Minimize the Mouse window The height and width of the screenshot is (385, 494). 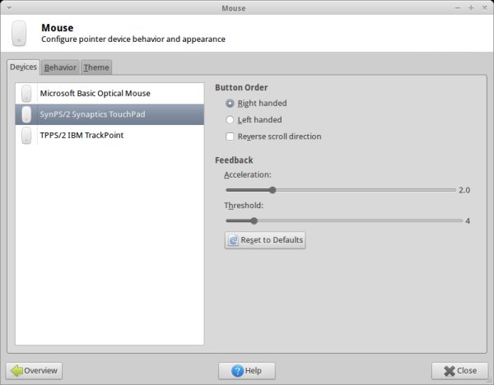(x=458, y=8)
